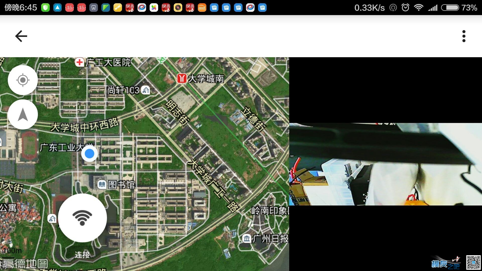The image size is (482, 271).
Task: Tap the 傍晚6:45 clock
Action: point(21,8)
